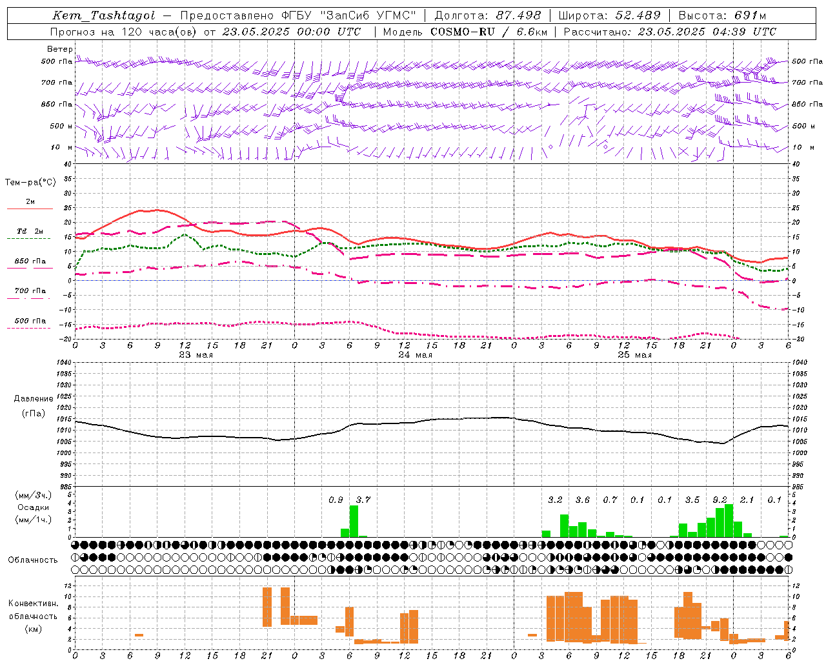Click the 23 мая date label
826x661 pixels.
196,355
